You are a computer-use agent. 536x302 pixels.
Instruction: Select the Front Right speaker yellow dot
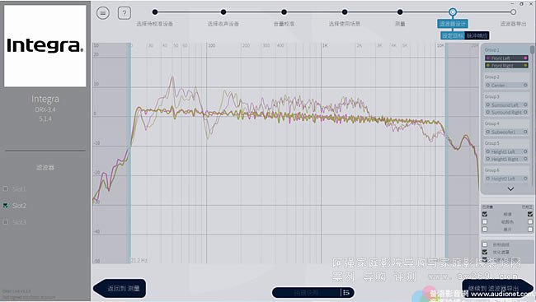tap(525, 65)
